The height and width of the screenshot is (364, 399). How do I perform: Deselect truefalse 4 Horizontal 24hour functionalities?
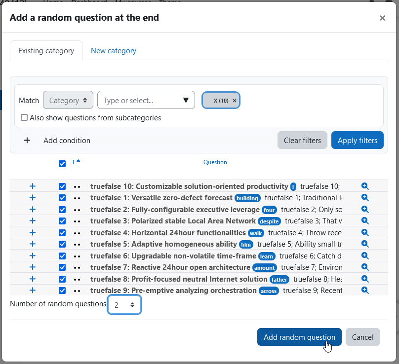click(62, 233)
